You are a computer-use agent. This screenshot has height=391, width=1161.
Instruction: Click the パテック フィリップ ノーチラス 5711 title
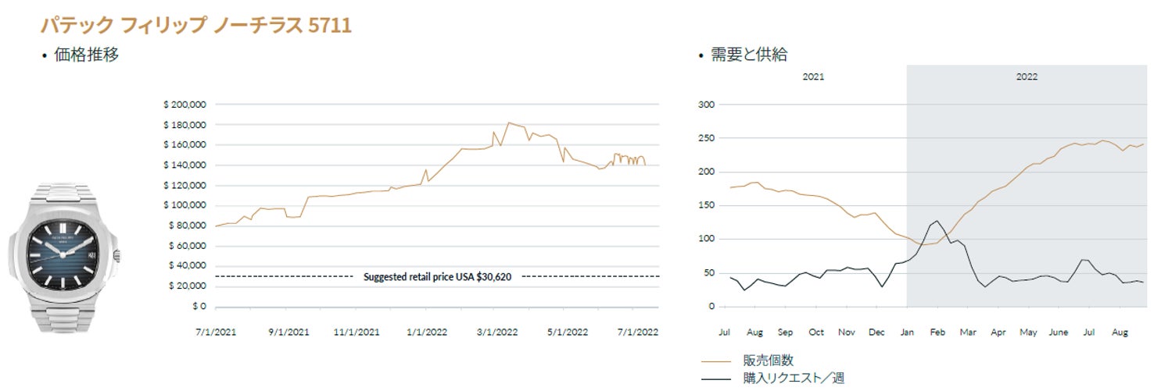tap(195, 26)
